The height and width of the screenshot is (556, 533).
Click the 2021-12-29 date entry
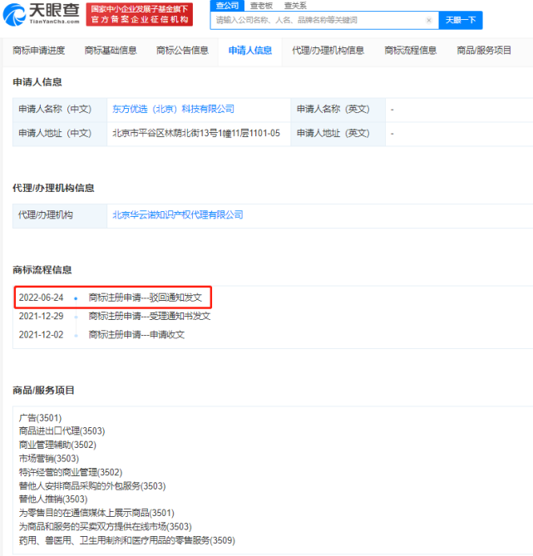pyautogui.click(x=42, y=316)
